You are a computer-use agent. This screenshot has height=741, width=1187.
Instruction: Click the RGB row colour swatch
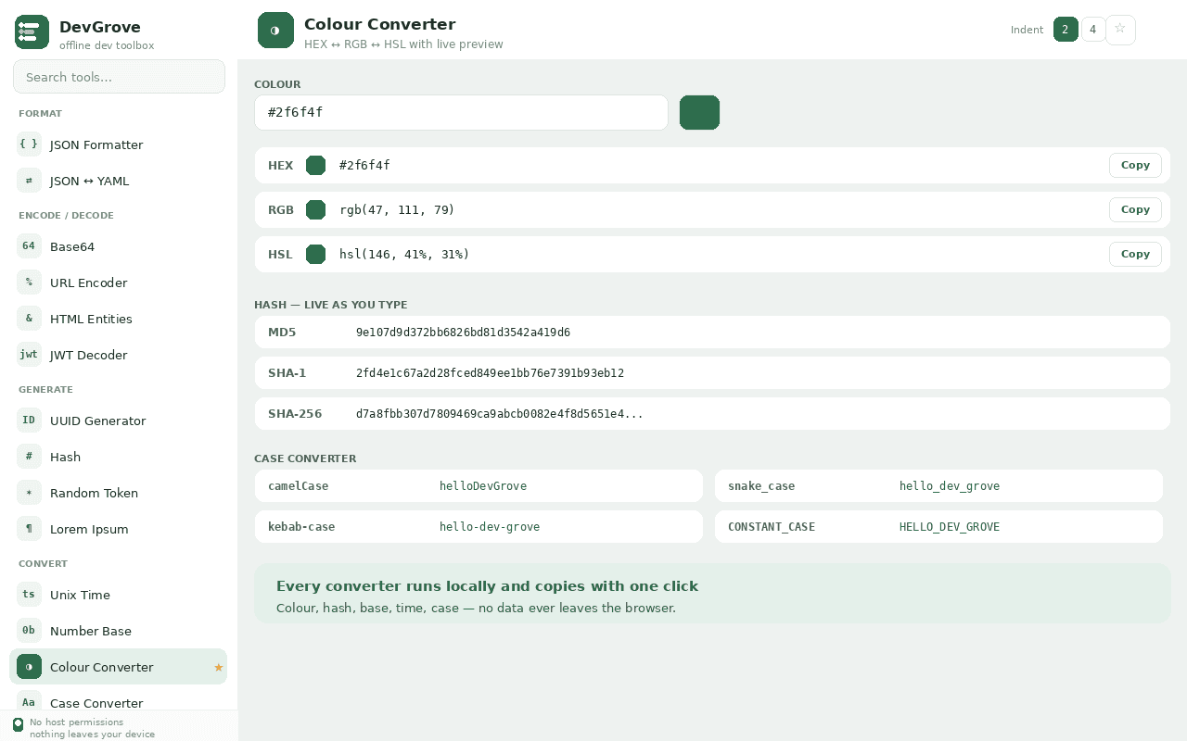(315, 209)
